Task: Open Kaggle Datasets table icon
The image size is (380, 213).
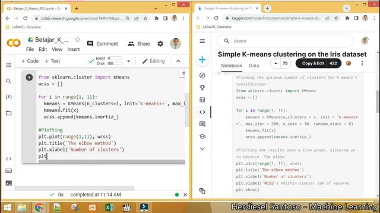Action: (202, 100)
